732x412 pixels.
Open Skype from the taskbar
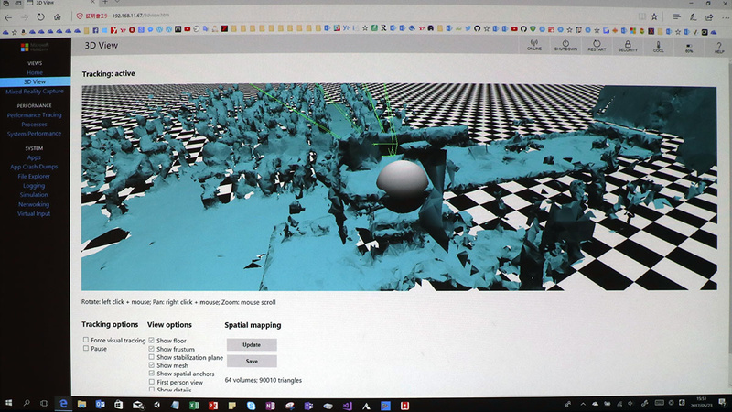click(251, 406)
